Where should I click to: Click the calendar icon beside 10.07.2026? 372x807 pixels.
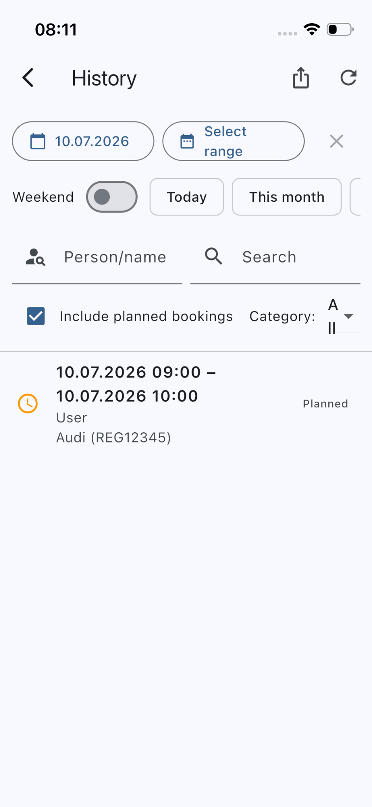click(38, 141)
